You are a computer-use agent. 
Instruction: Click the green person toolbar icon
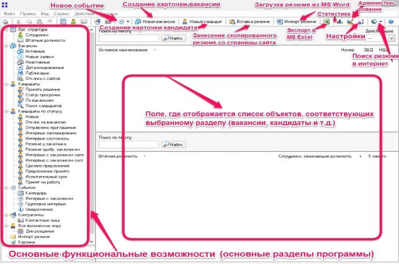(x=74, y=22)
